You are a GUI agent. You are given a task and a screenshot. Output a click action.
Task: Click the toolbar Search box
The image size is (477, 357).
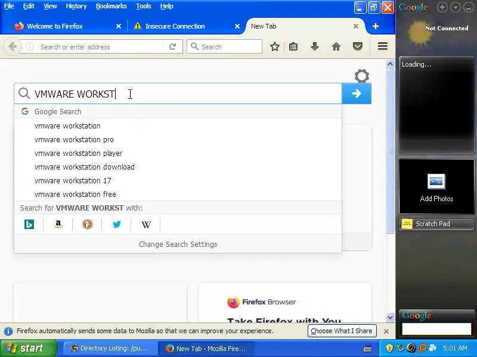click(x=225, y=47)
